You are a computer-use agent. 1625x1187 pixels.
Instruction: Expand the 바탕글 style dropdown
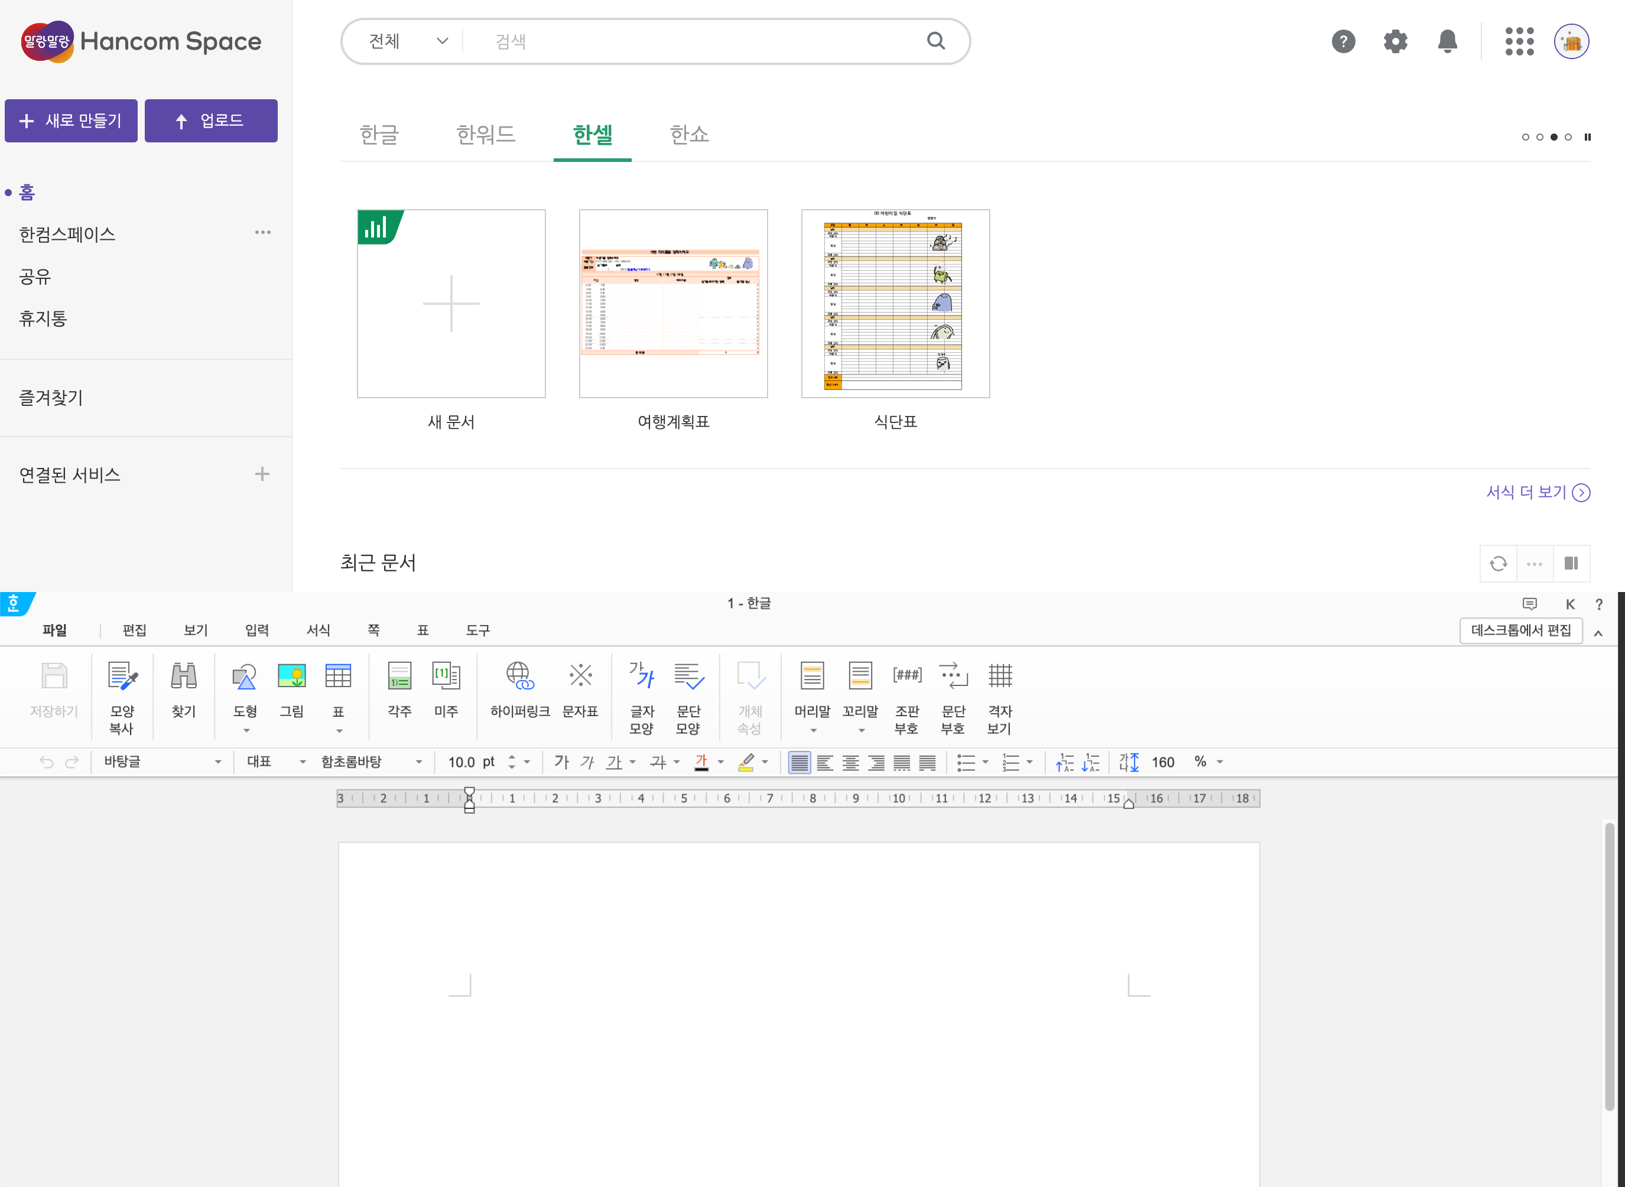coord(217,762)
